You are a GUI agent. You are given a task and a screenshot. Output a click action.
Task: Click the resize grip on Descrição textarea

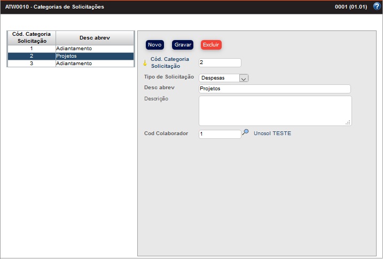tap(348, 122)
